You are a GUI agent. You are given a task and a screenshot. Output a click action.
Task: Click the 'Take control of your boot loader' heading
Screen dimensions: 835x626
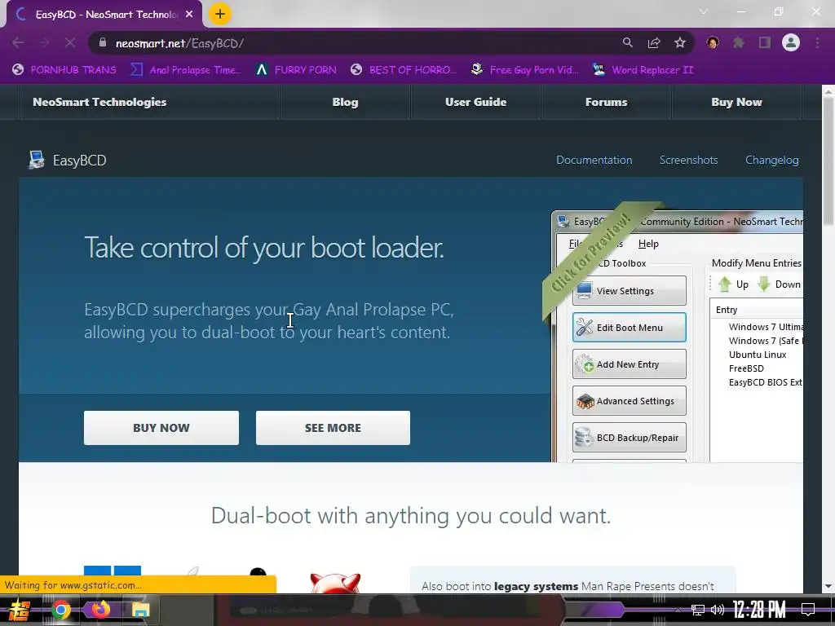click(x=264, y=248)
